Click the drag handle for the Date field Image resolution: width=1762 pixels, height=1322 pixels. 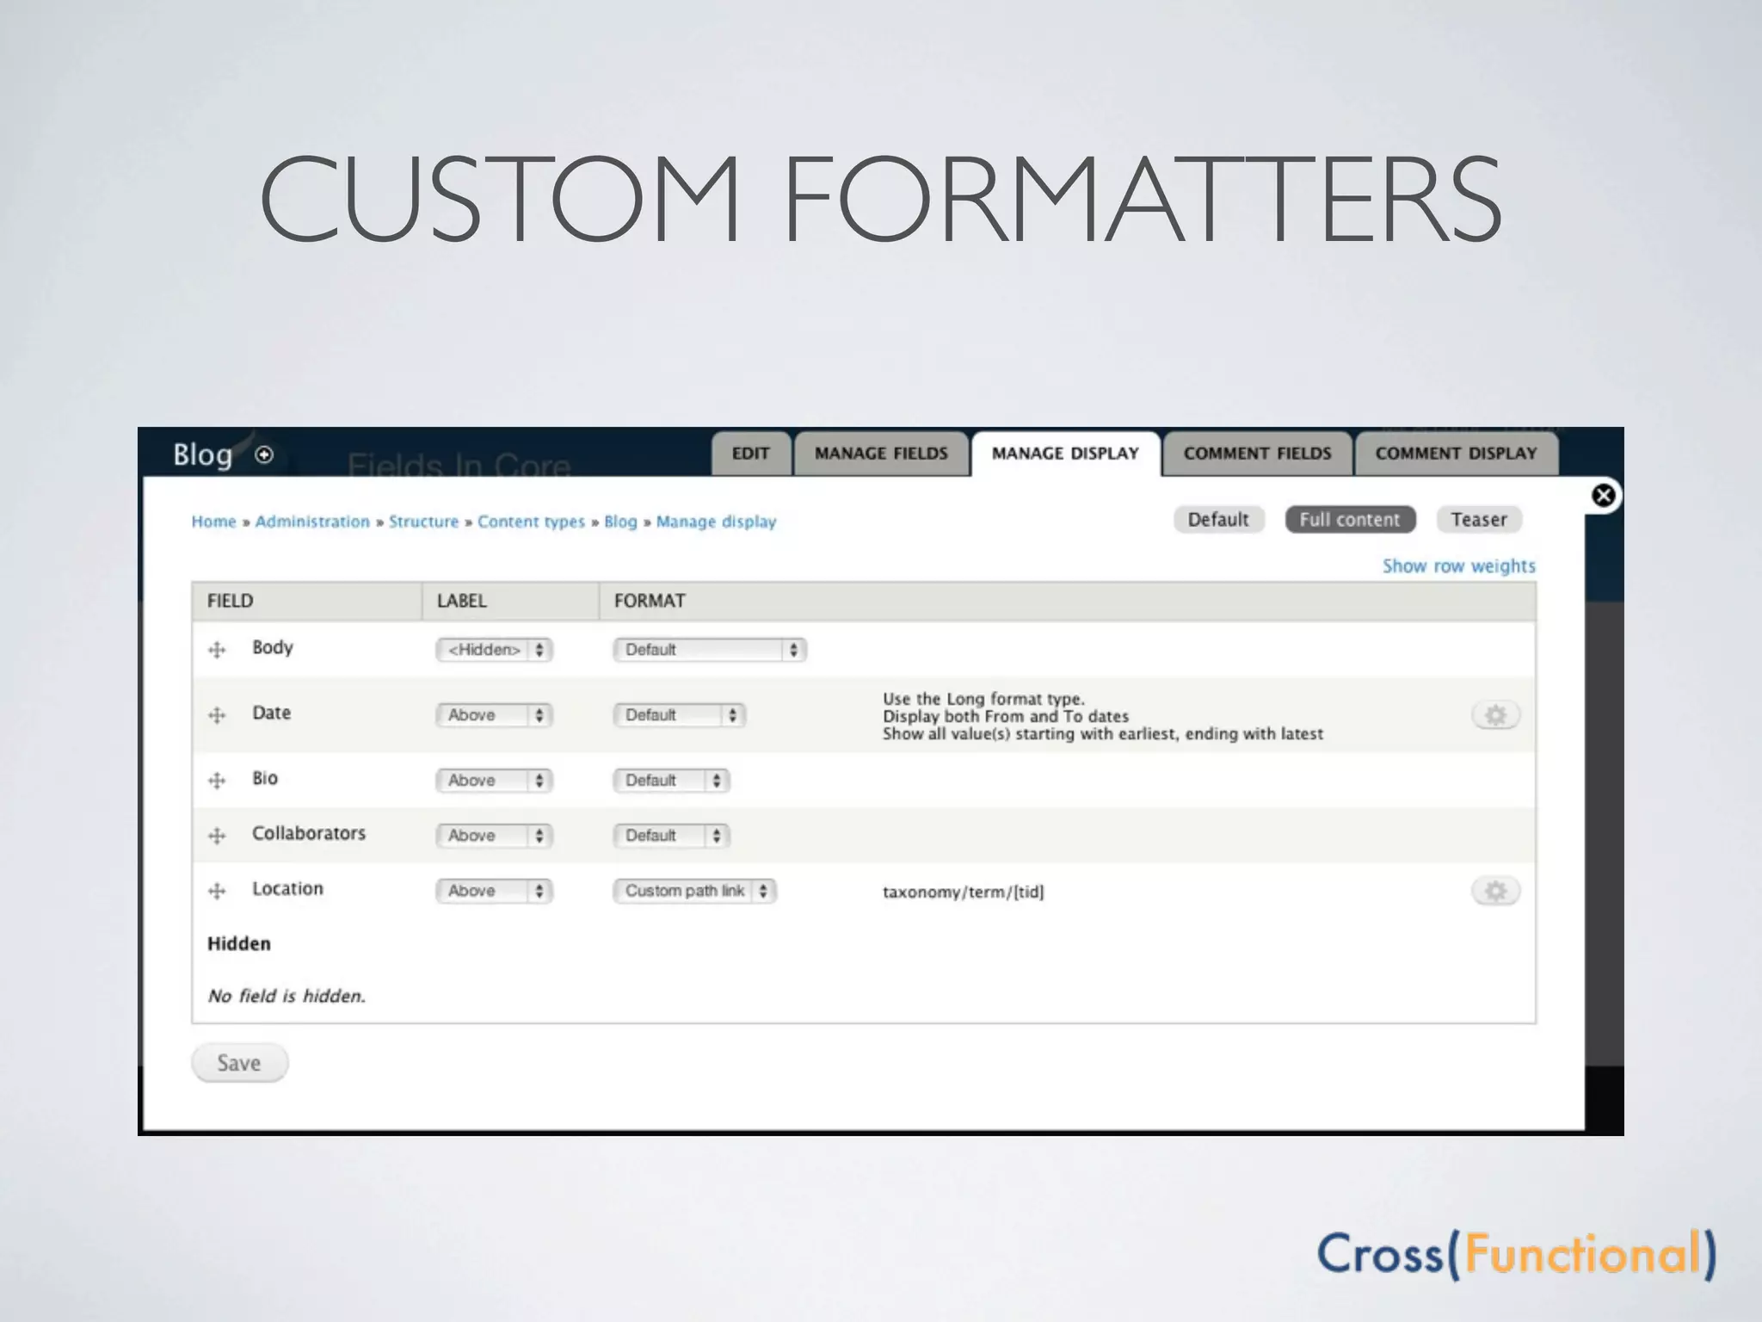217,715
